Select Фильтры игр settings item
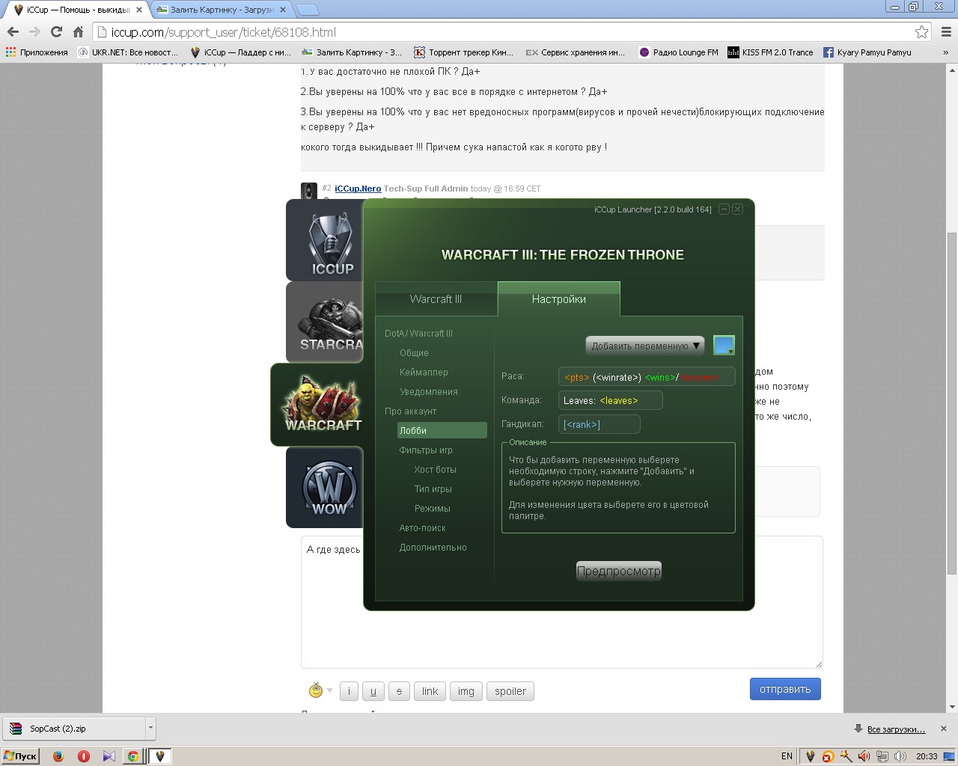958x766 pixels. click(426, 450)
